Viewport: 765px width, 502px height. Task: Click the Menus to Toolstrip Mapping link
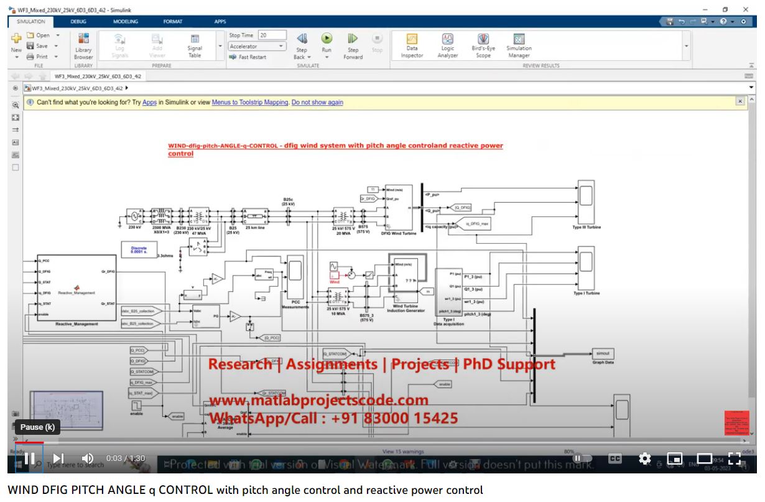pos(250,102)
